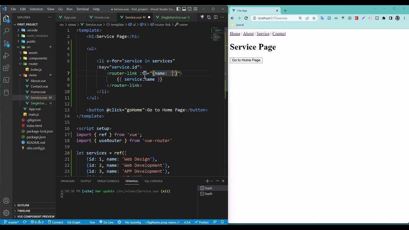
Task: Open index.js in the router folder
Action: coord(36,70)
